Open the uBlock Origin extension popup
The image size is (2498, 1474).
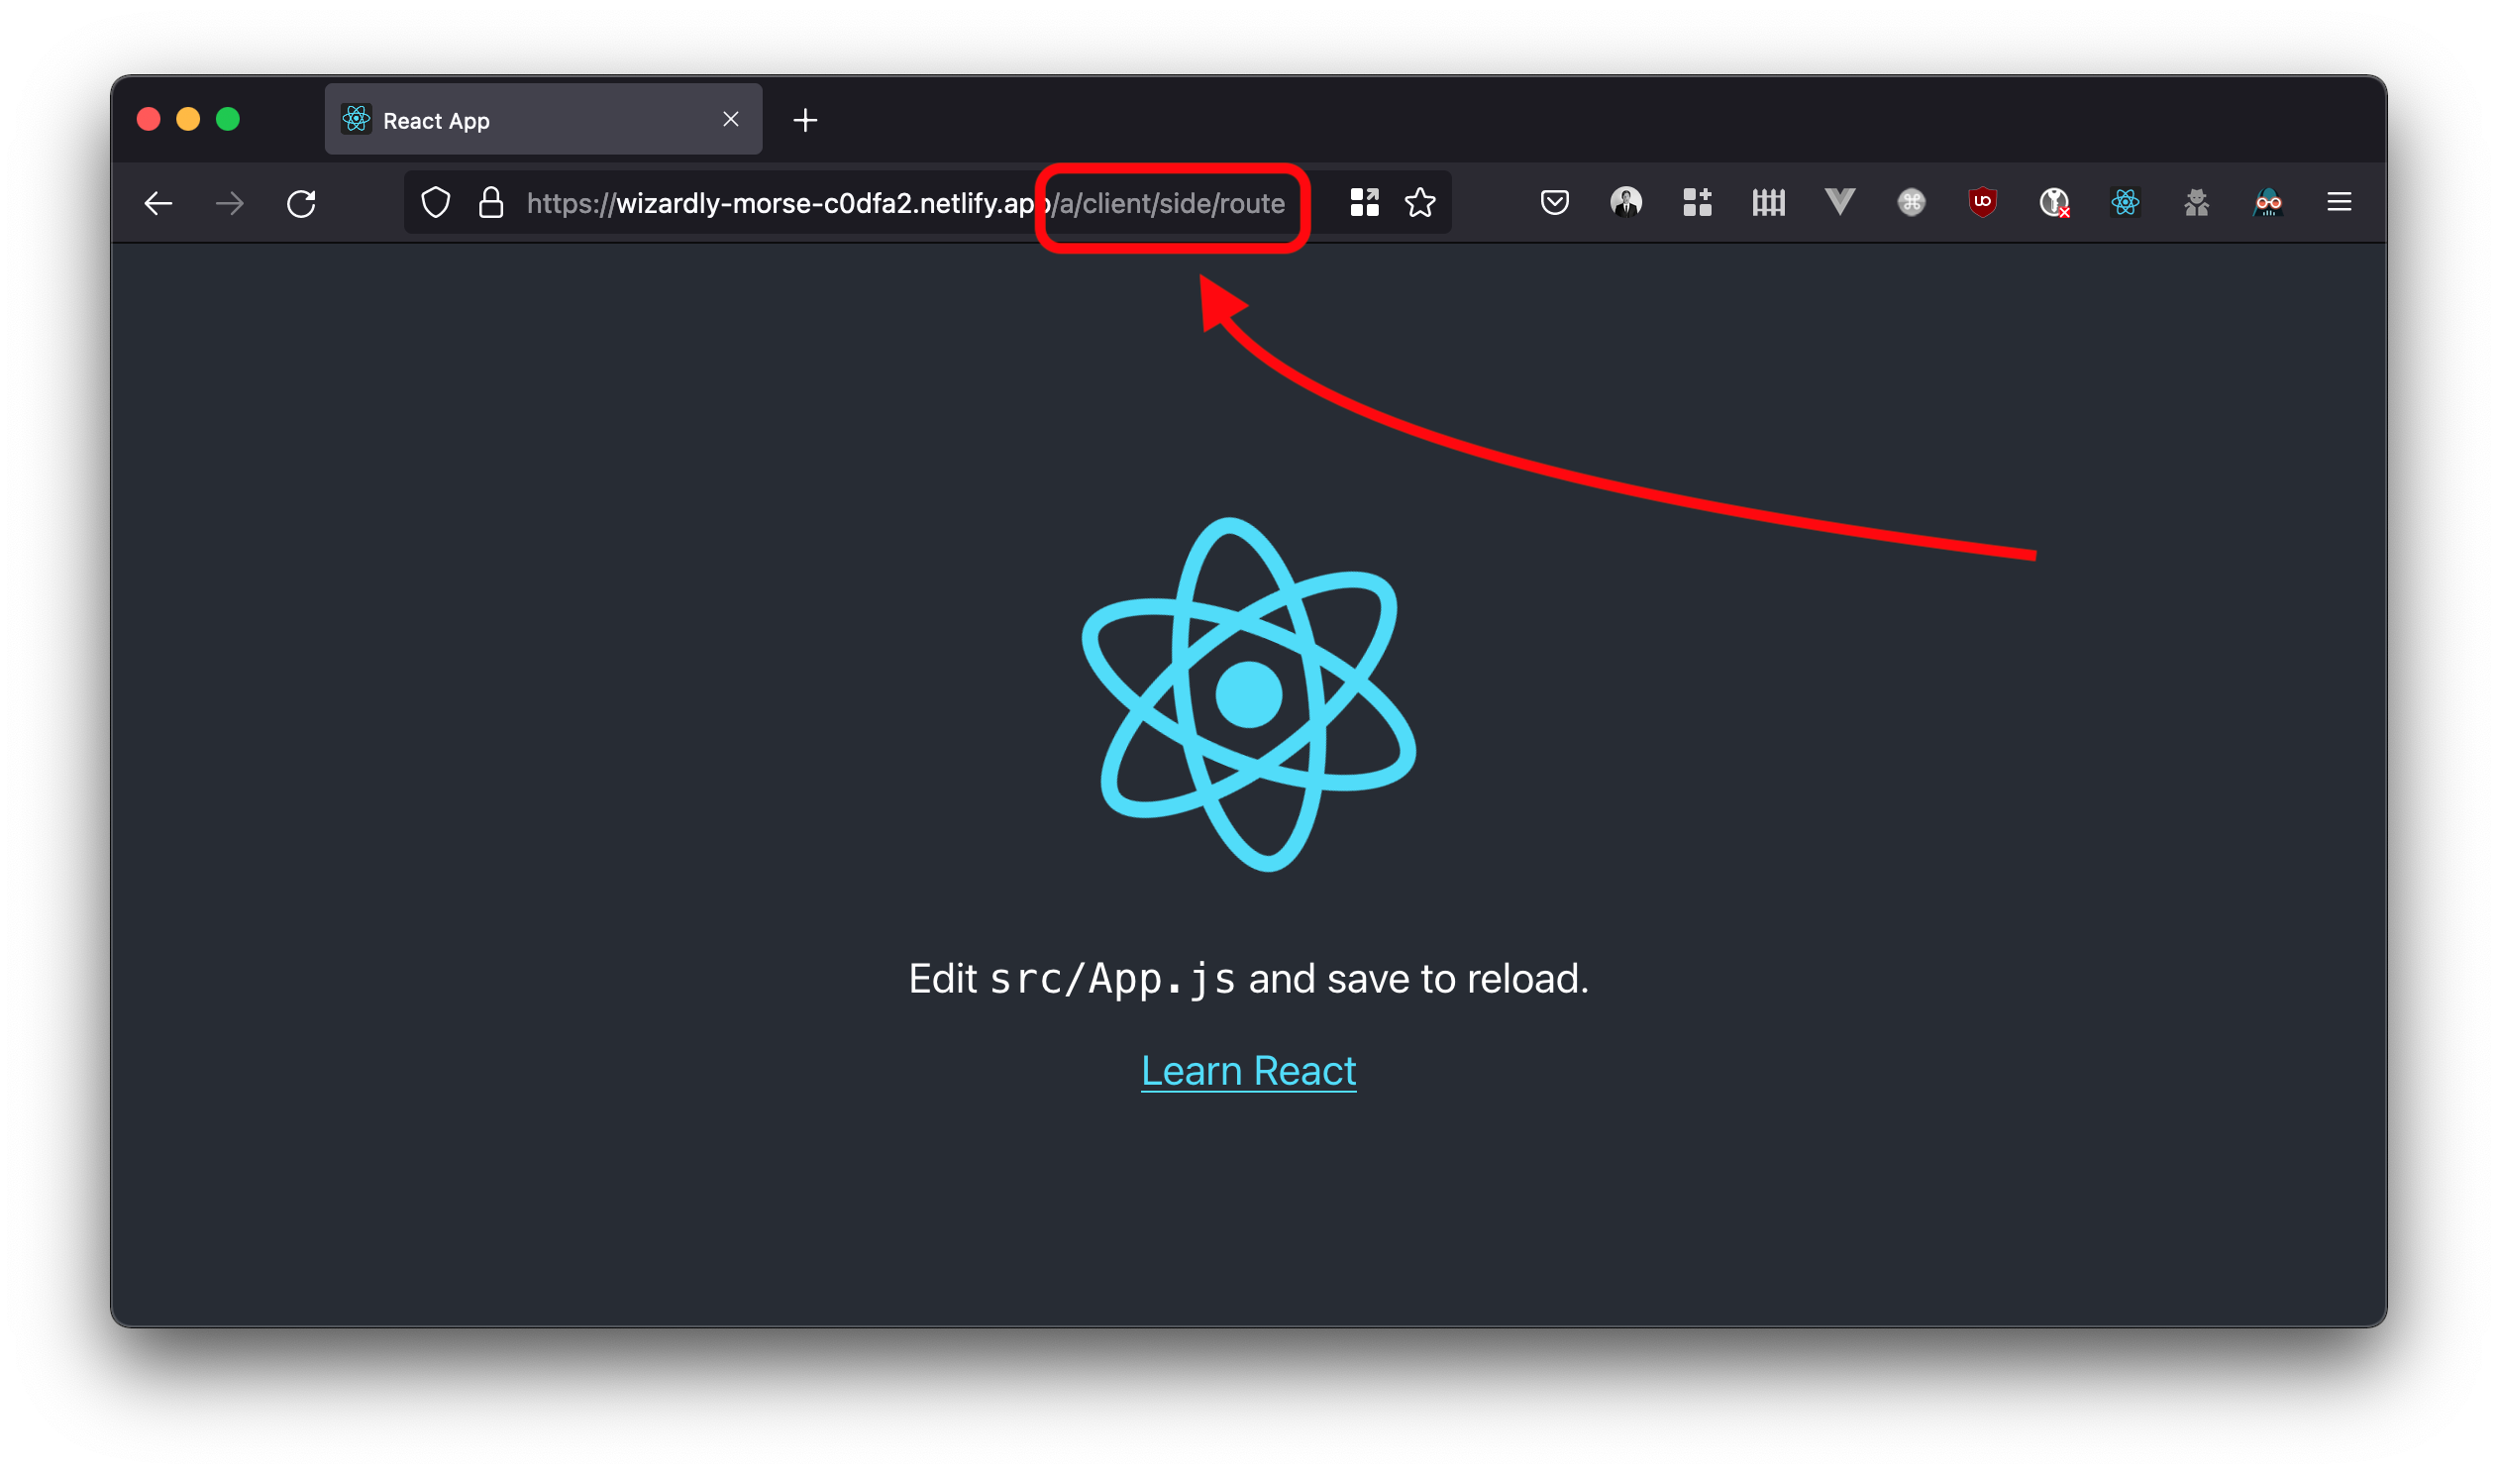click(1983, 203)
